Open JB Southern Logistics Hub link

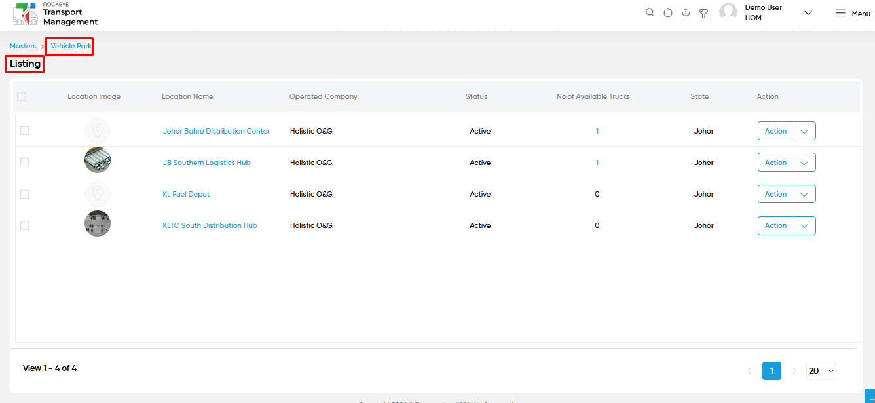[x=207, y=163]
